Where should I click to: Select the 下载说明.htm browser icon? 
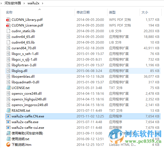click(x=8, y=145)
